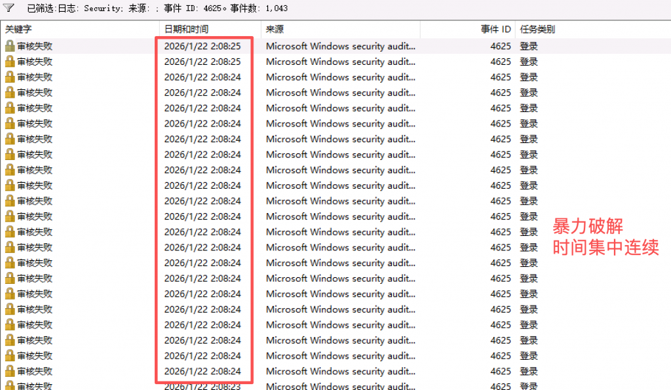Click the source text in the 2:08:23 row
This screenshot has width=671, height=390.
341,386
